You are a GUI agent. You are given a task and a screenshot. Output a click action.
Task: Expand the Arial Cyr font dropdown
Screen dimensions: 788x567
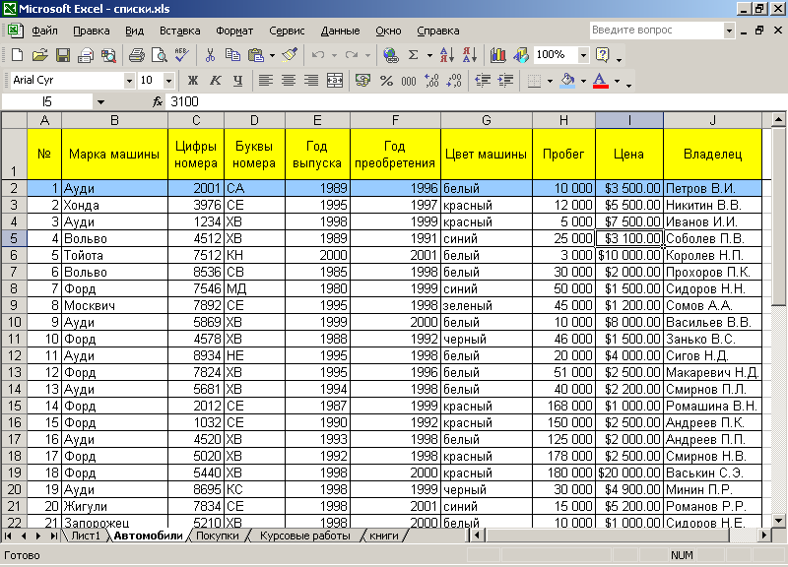129,80
